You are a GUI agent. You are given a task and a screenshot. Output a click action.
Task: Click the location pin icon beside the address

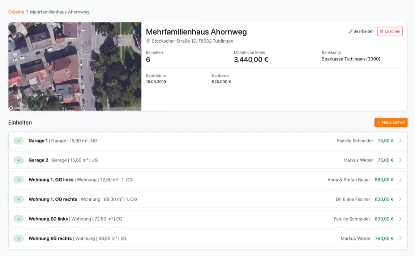click(148, 41)
